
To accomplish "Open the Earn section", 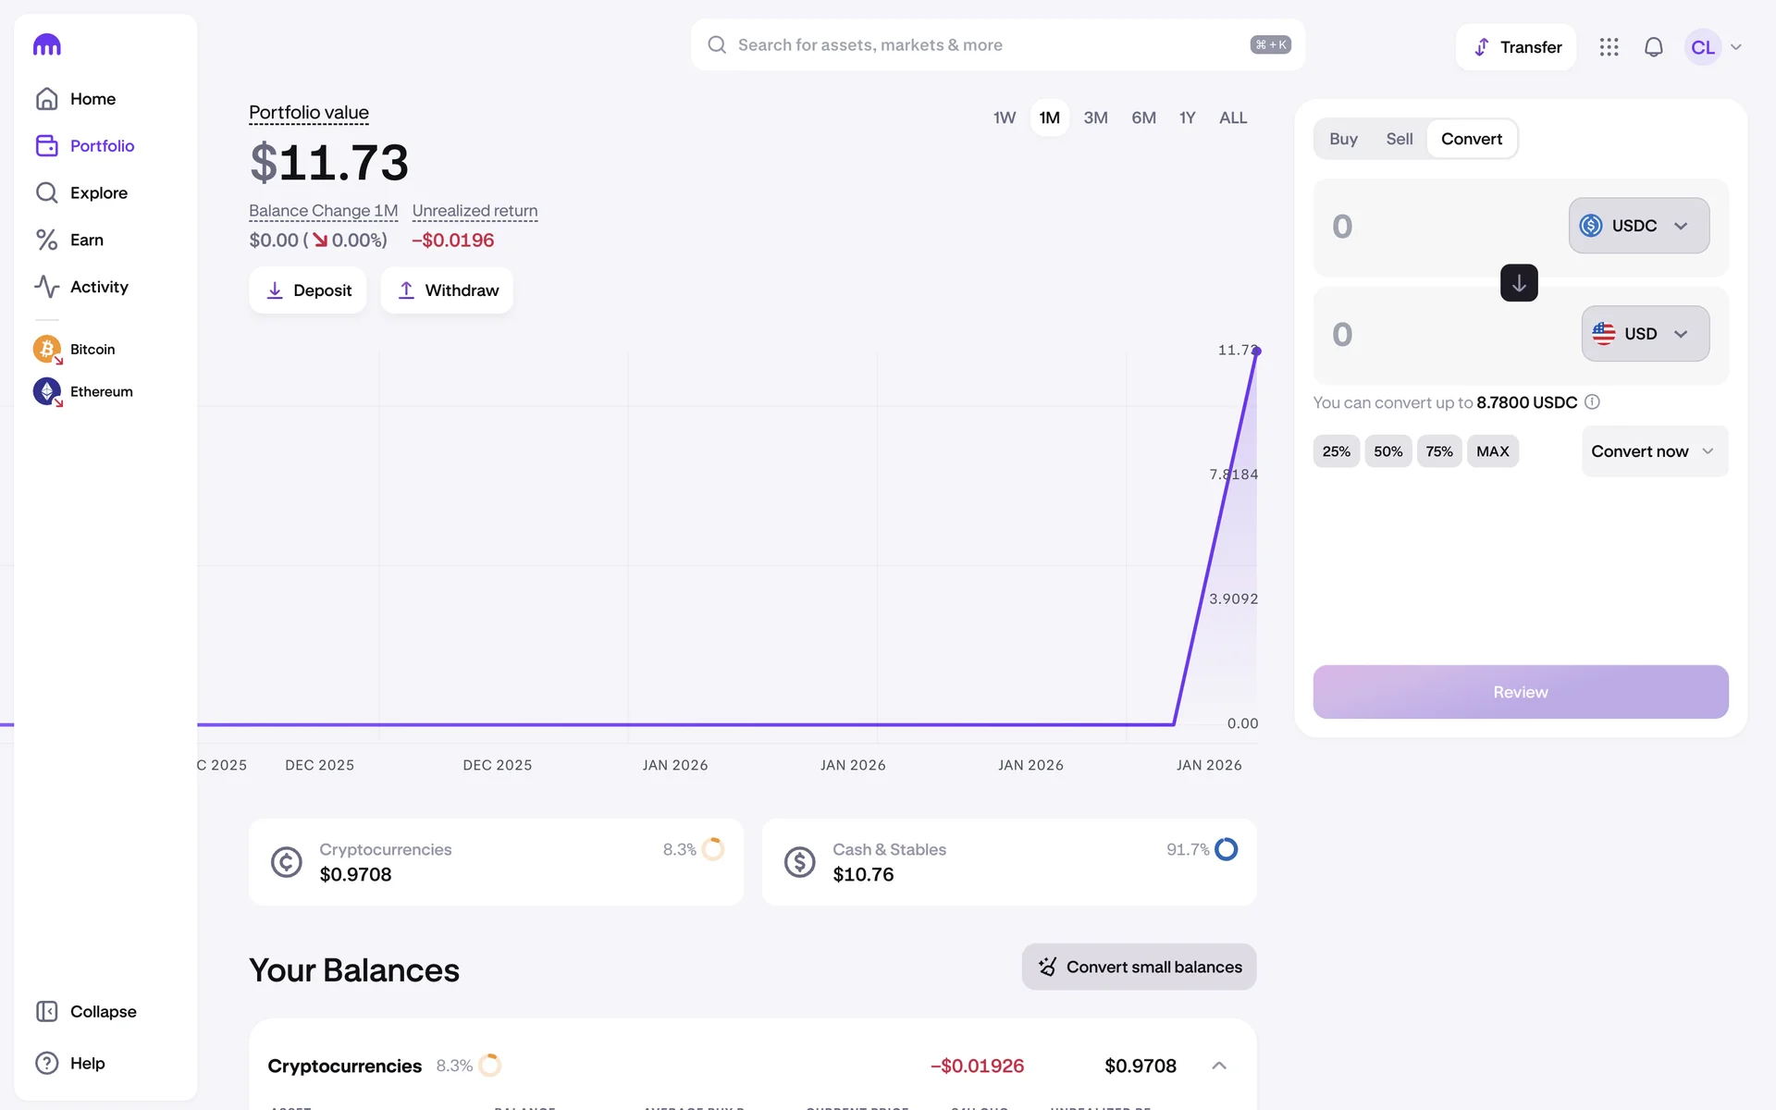I will click(x=86, y=240).
